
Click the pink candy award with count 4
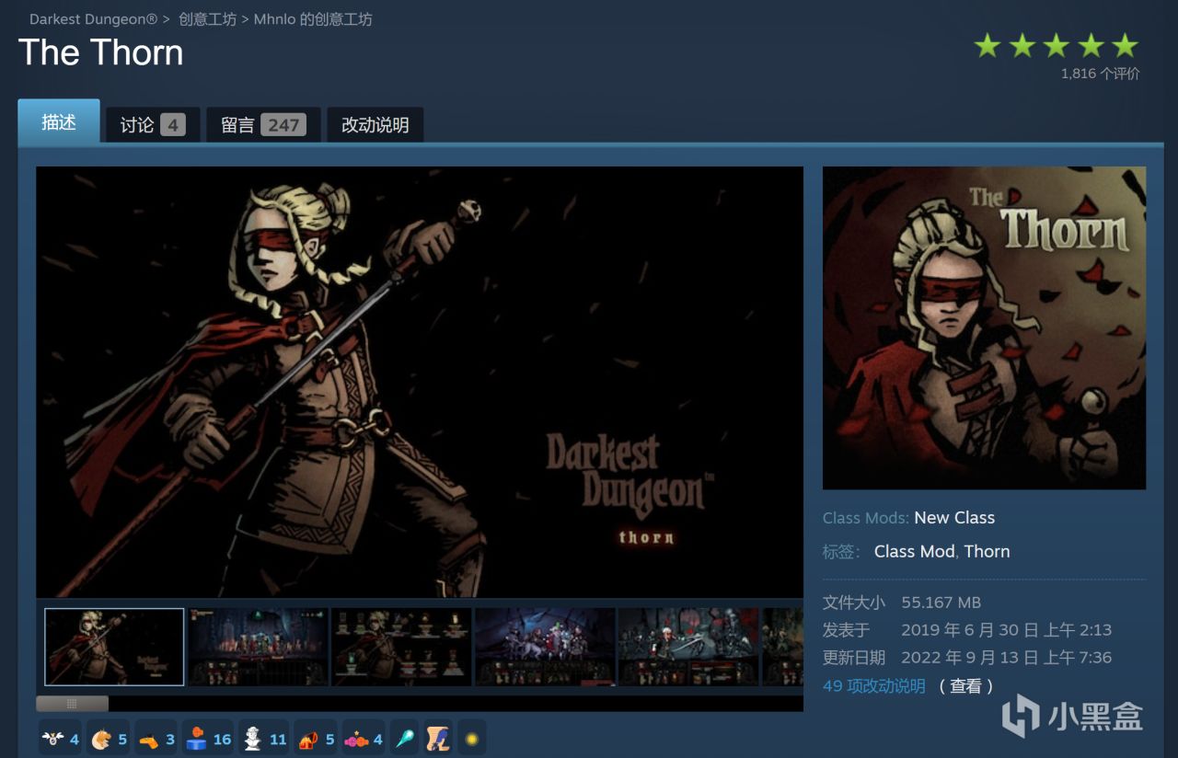pos(364,739)
